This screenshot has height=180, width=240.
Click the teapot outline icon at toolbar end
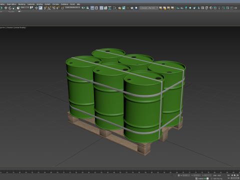click(x=235, y=8)
